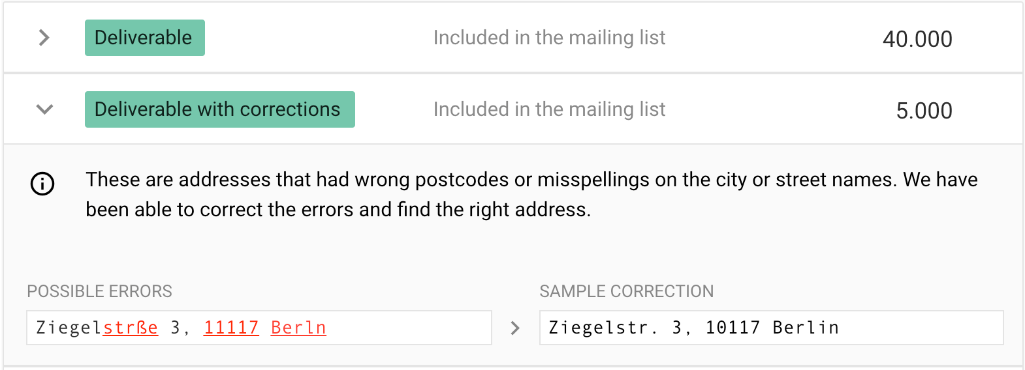The height and width of the screenshot is (370, 1025).
Task: Select the possible errors address field
Action: pyautogui.click(x=259, y=328)
